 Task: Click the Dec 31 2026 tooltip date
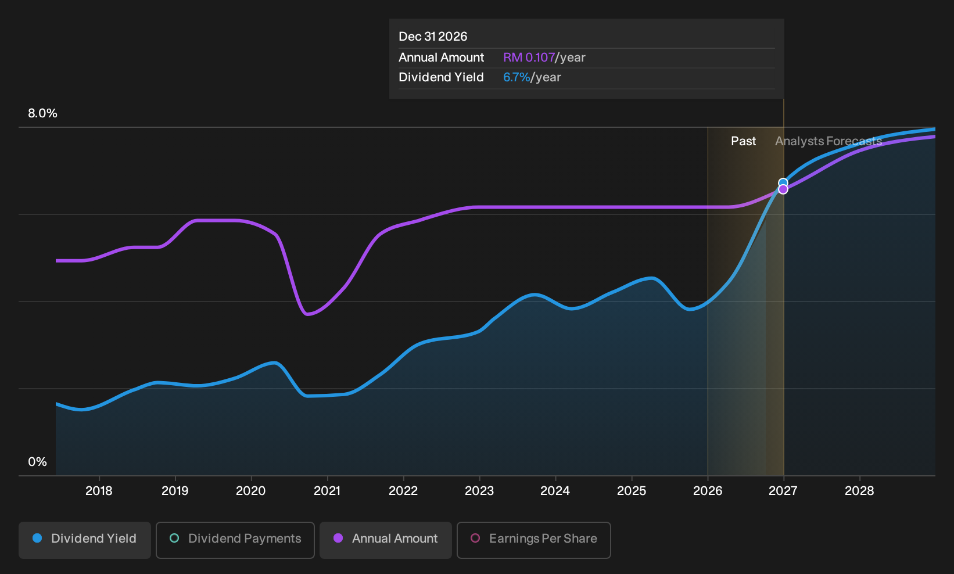coord(433,37)
